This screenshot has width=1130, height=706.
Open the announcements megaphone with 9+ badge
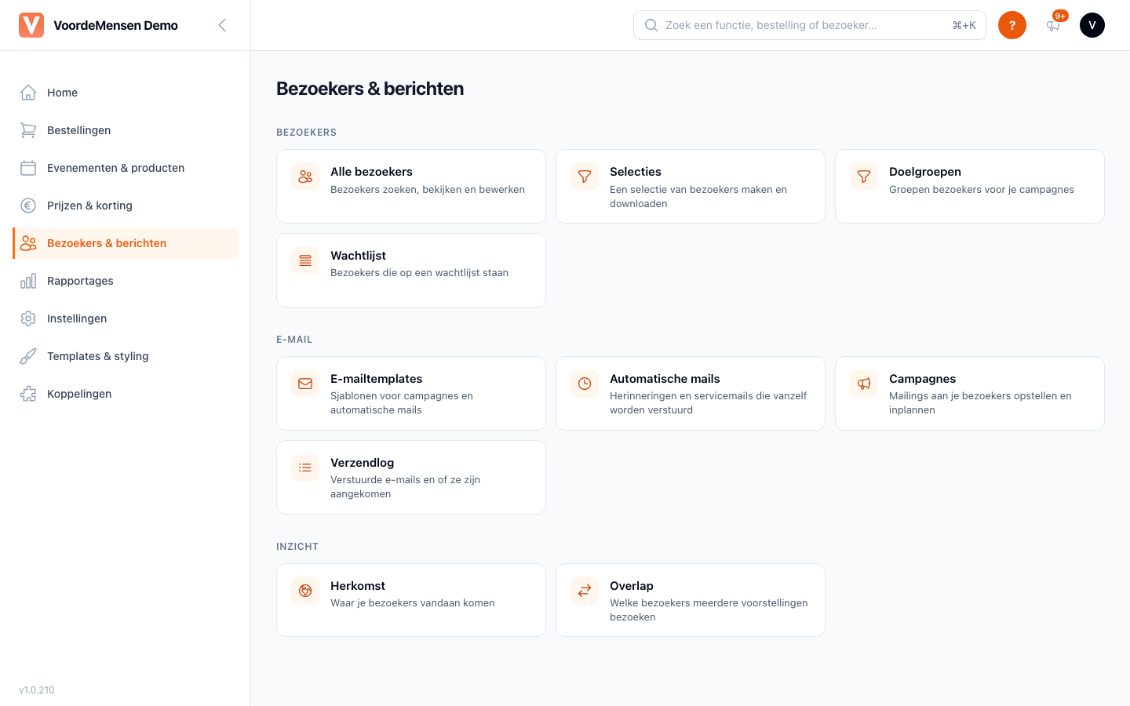coord(1053,25)
